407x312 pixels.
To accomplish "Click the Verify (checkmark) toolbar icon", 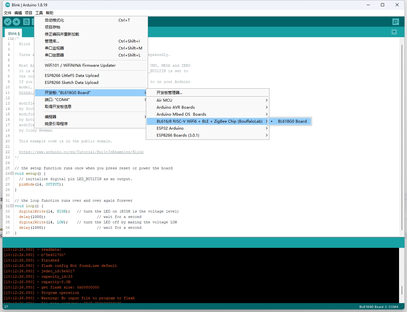I will point(8,22).
